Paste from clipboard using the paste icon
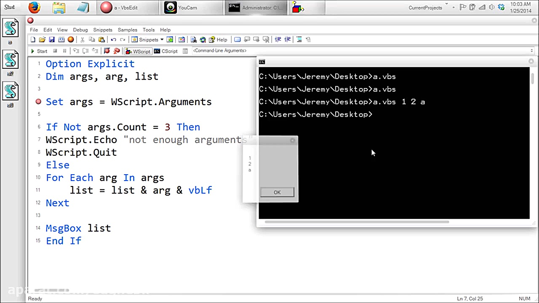This screenshot has height=303, width=539. coord(101,40)
